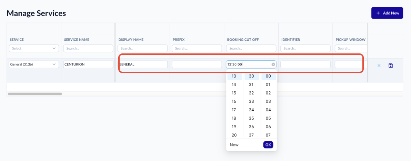The image size is (411, 161).
Task: Select second 06 in time picker
Action: click(268, 127)
